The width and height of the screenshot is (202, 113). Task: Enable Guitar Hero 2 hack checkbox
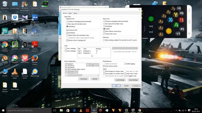click(x=125, y=73)
